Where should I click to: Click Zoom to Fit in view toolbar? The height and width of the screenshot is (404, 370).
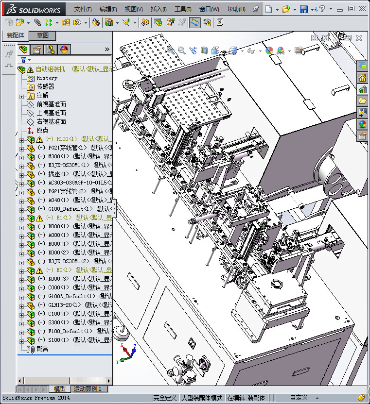tap(170, 50)
